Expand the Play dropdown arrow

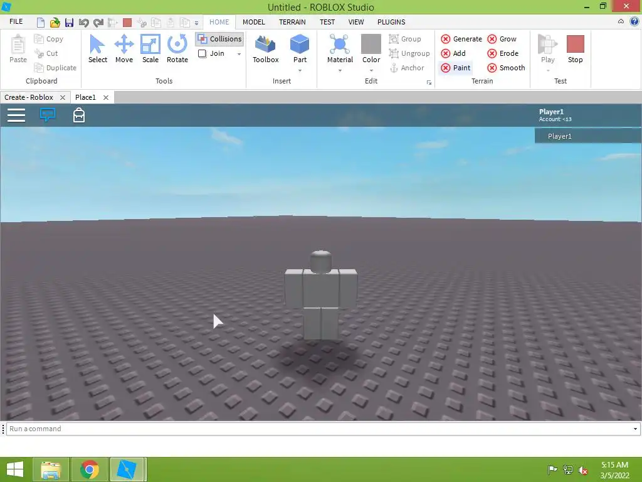tap(548, 70)
